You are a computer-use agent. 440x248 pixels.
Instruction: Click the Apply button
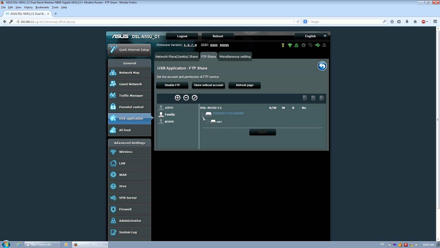[262, 132]
